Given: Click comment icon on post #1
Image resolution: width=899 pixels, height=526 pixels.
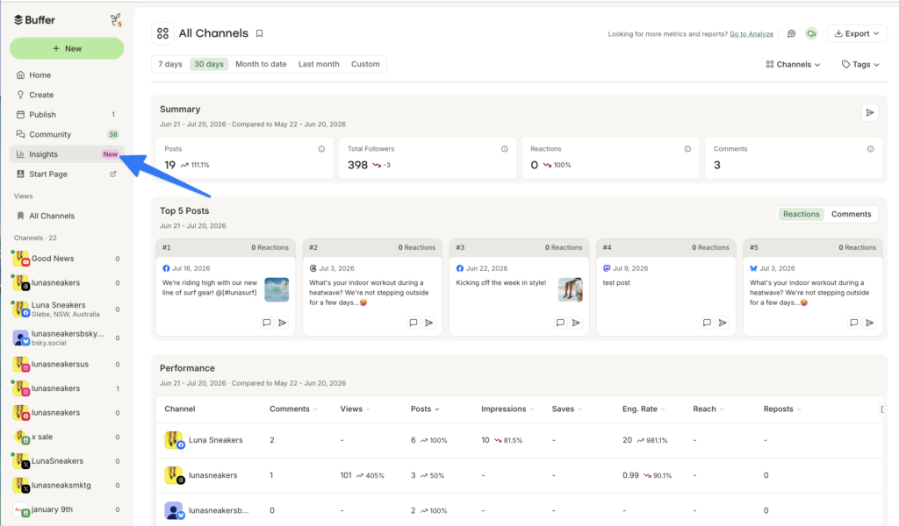Looking at the screenshot, I should pos(267,323).
